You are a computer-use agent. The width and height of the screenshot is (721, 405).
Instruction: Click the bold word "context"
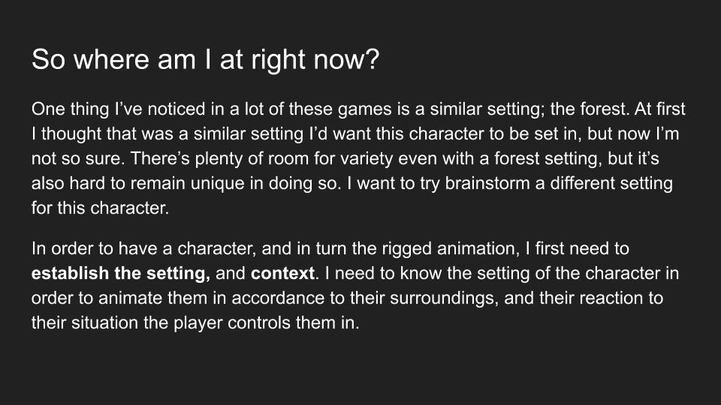coord(282,273)
